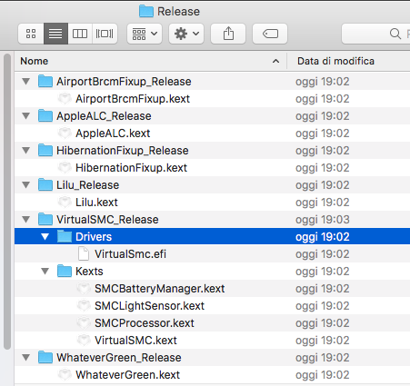Collapse the HibernationFixup_Release folder
The image size is (410, 386).
point(26,151)
